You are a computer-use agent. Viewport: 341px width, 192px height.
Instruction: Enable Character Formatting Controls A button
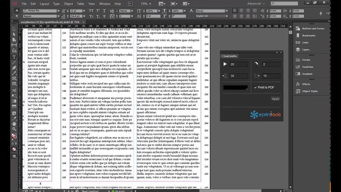17,11
